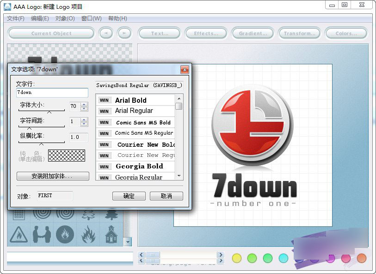Click the red logo emblem on canvas
The height and width of the screenshot is (274, 376).
pyautogui.click(x=252, y=125)
